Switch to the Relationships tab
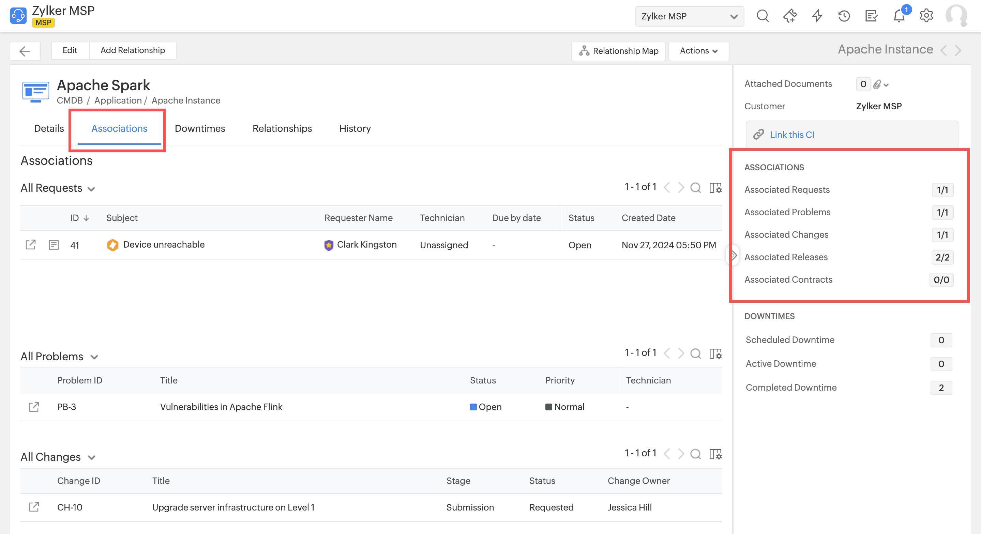This screenshot has height=534, width=981. coord(282,129)
